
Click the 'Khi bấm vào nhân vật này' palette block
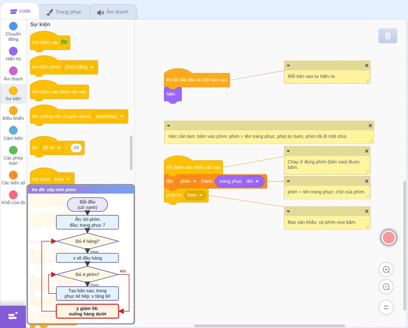coord(59,91)
